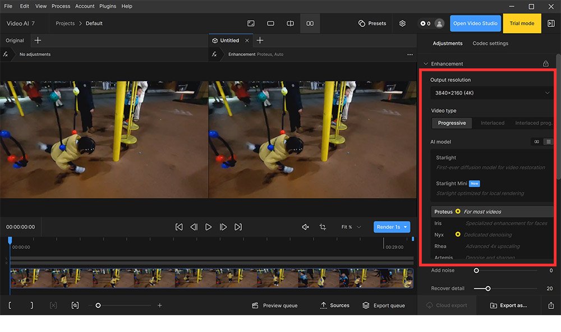The height and width of the screenshot is (332, 561).
Task: Adjust the Recover detail slider
Action: click(488, 288)
